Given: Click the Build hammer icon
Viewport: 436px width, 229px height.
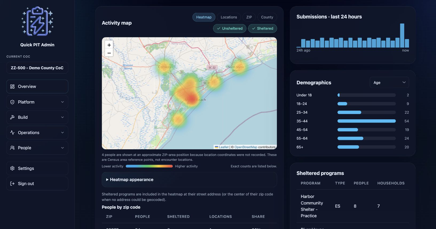Looking at the screenshot, I should tap(12, 117).
